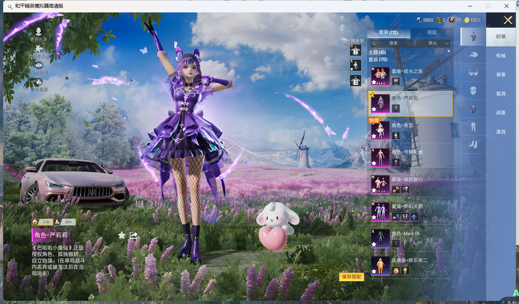Viewport: 519px width, 304px height.
Task: Select the cap headwear category icon
Action: click(473, 55)
